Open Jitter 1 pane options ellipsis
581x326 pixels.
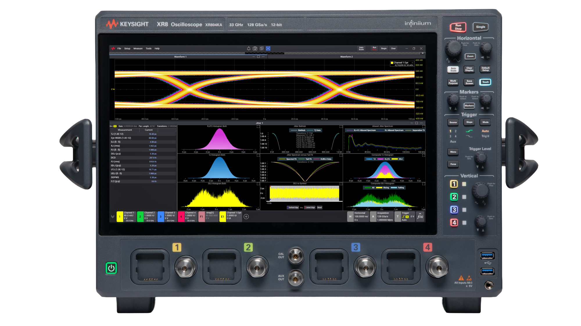coord(421,123)
